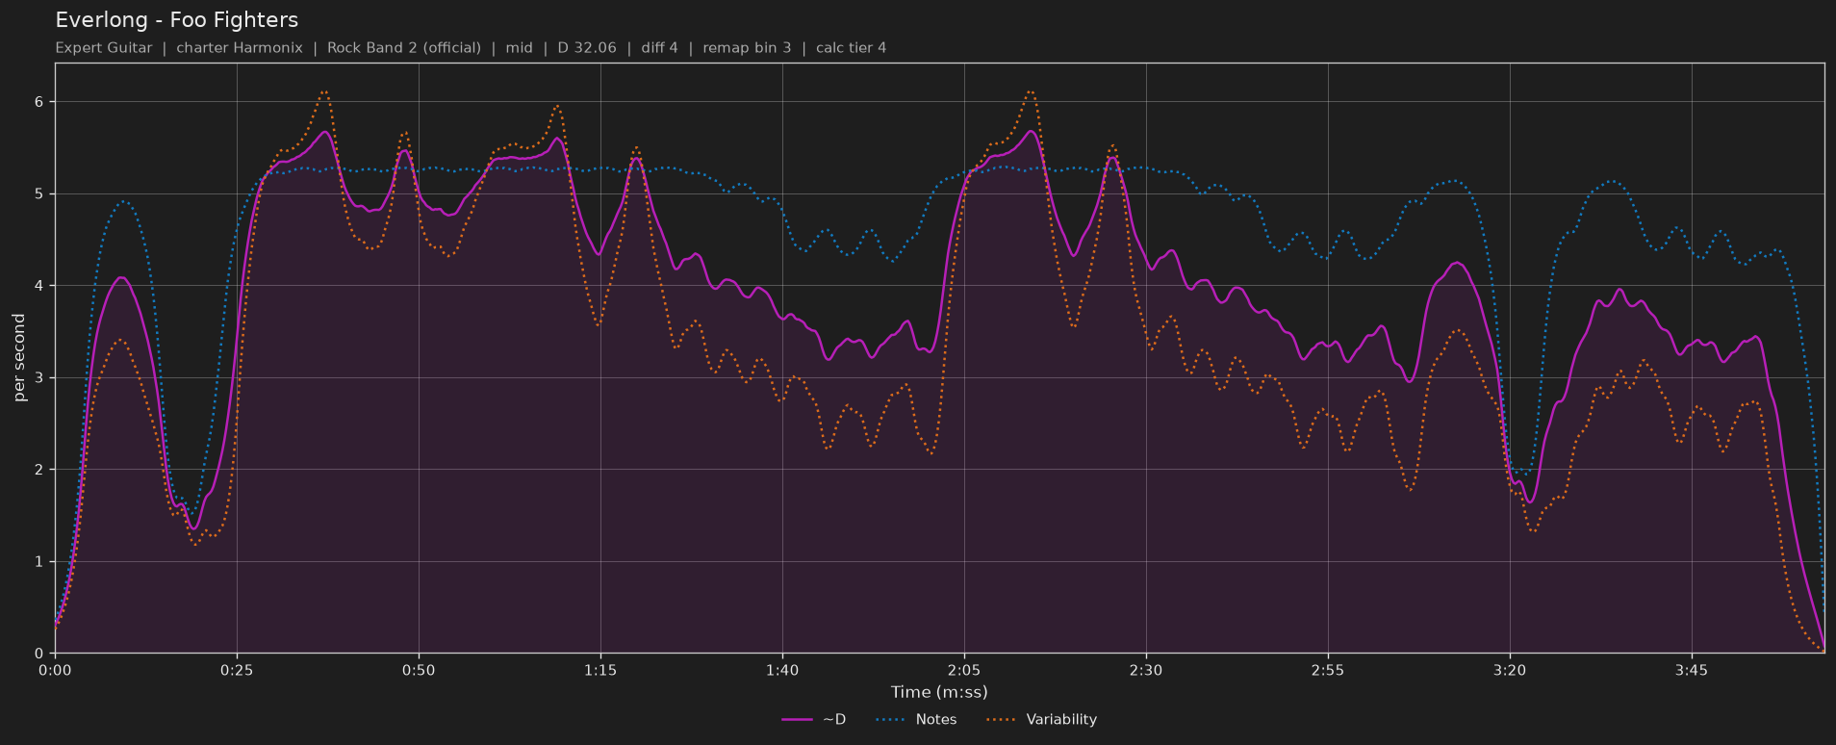Click the 0:50 x-axis tick label

pyautogui.click(x=419, y=670)
